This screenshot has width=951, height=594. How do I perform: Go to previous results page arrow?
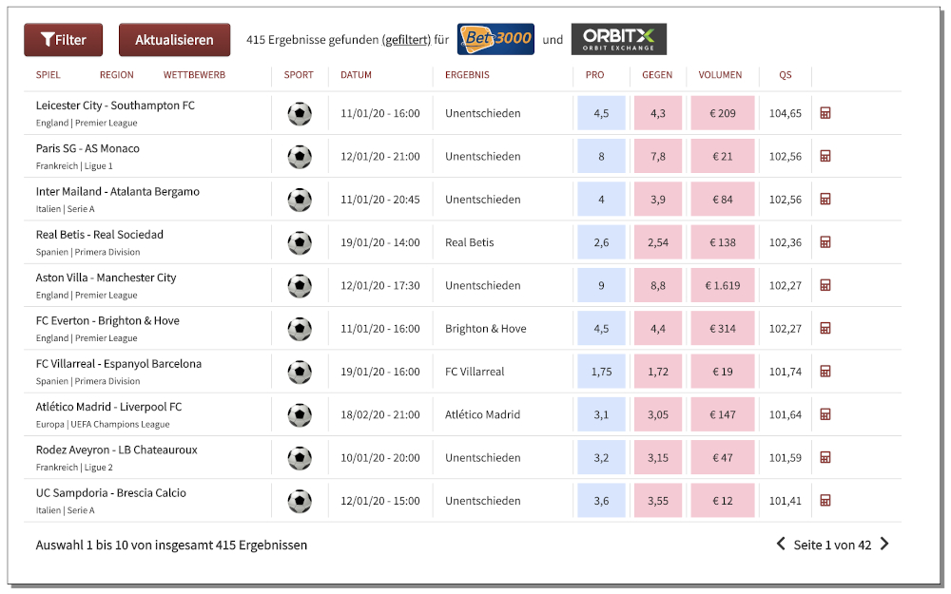coord(781,544)
